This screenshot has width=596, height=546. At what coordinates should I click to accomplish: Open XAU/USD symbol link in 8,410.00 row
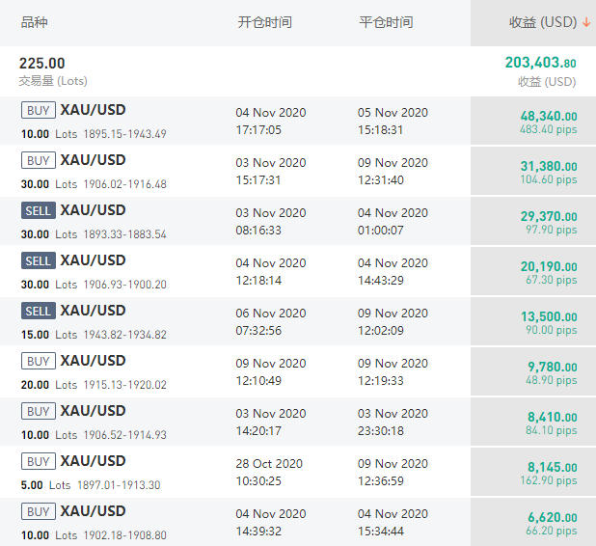point(93,411)
